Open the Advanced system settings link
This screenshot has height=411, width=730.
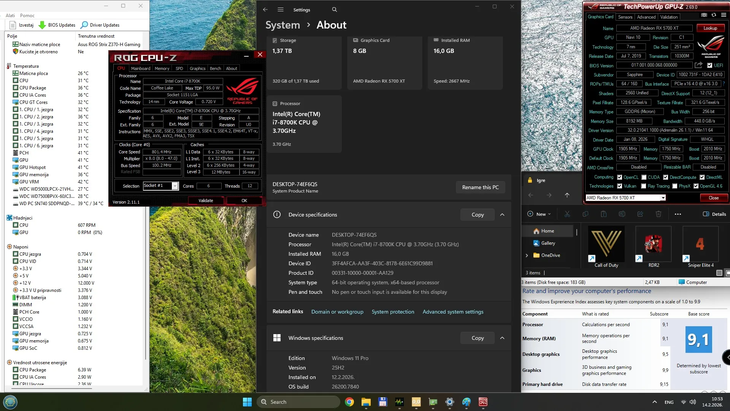[x=453, y=312]
